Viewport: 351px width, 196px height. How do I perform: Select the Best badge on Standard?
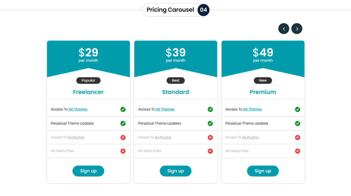[x=175, y=80]
